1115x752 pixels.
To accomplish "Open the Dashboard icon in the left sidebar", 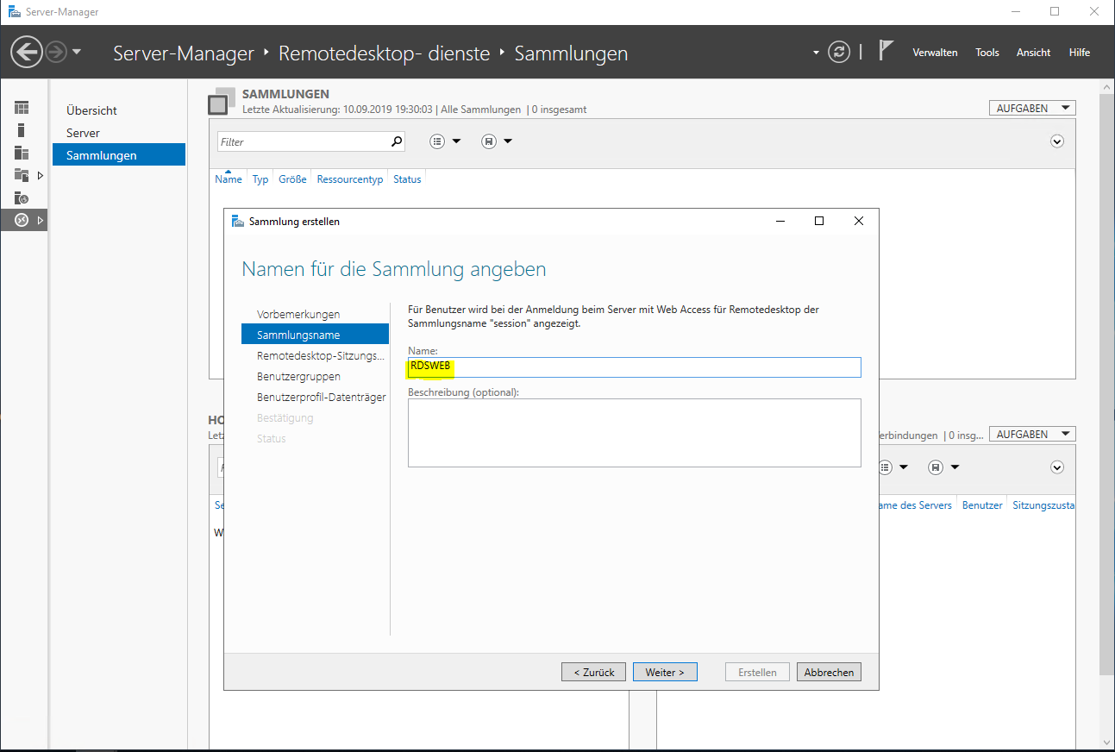I will point(22,108).
